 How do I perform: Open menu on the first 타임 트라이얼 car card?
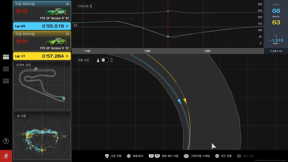(67, 4)
